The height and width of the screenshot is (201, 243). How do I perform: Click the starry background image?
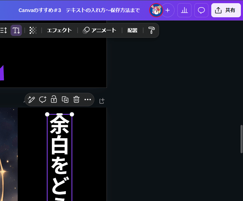(9, 154)
